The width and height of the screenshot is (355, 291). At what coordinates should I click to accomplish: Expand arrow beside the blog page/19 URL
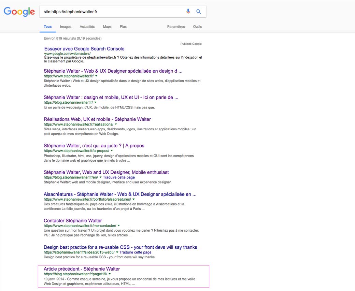click(x=110, y=274)
